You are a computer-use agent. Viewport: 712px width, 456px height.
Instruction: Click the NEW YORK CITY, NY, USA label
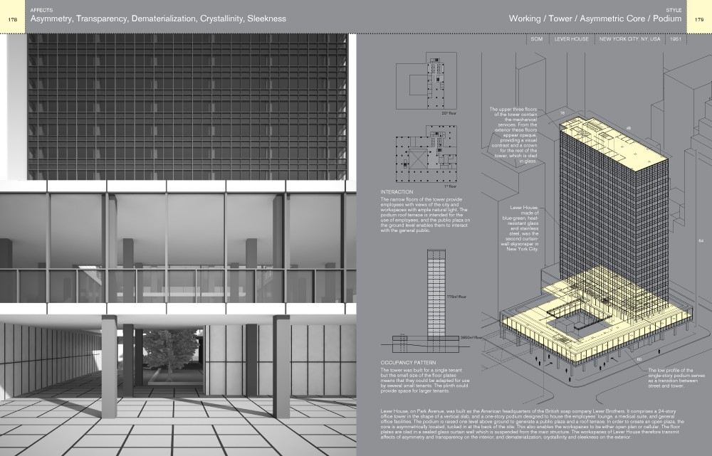[631, 41]
